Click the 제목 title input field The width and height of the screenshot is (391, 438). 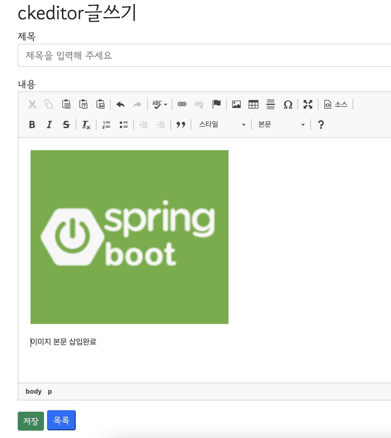tap(205, 55)
